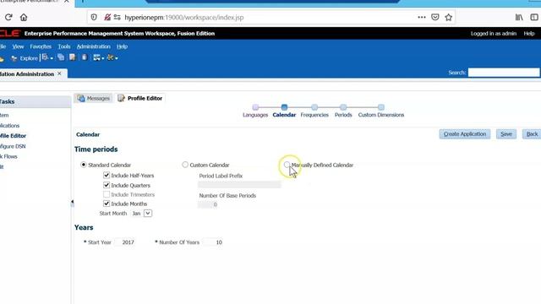The width and height of the screenshot is (541, 304).
Task: Go to the Languages wizard step
Action: click(x=255, y=111)
